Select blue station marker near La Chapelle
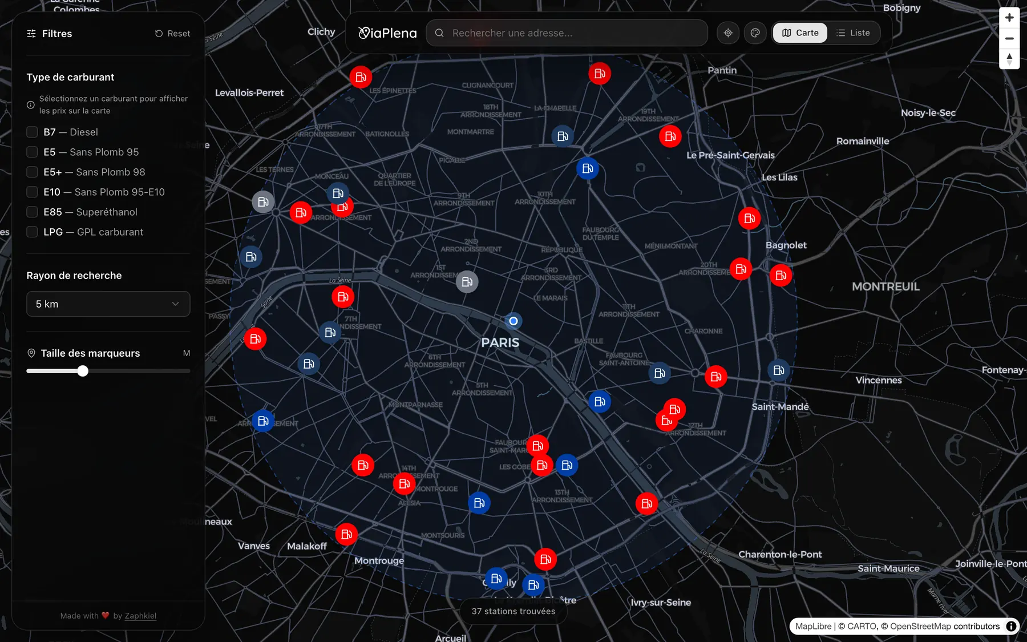1027x642 pixels. tap(563, 136)
